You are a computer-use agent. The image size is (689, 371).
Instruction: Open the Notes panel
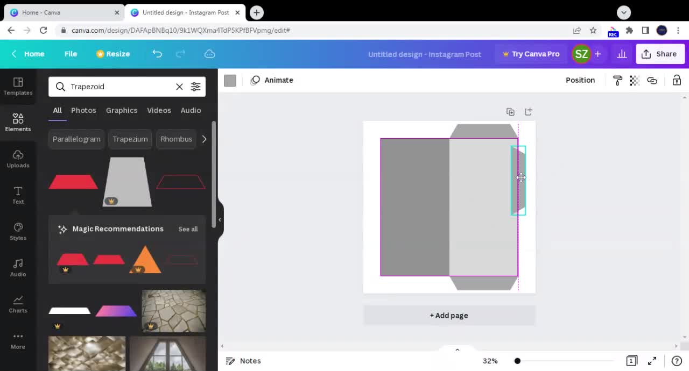coord(243,361)
